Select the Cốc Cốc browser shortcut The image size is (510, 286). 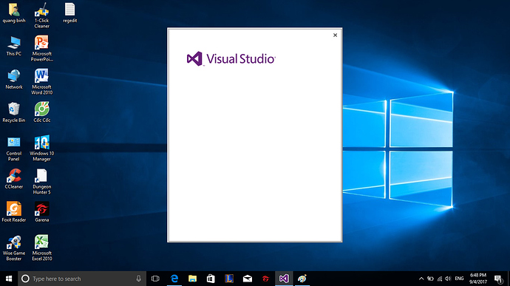[x=41, y=112]
